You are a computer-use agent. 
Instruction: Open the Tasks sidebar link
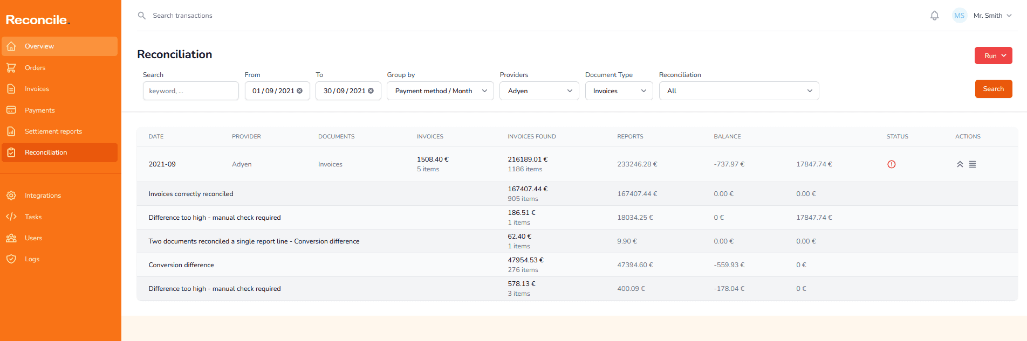click(x=60, y=217)
